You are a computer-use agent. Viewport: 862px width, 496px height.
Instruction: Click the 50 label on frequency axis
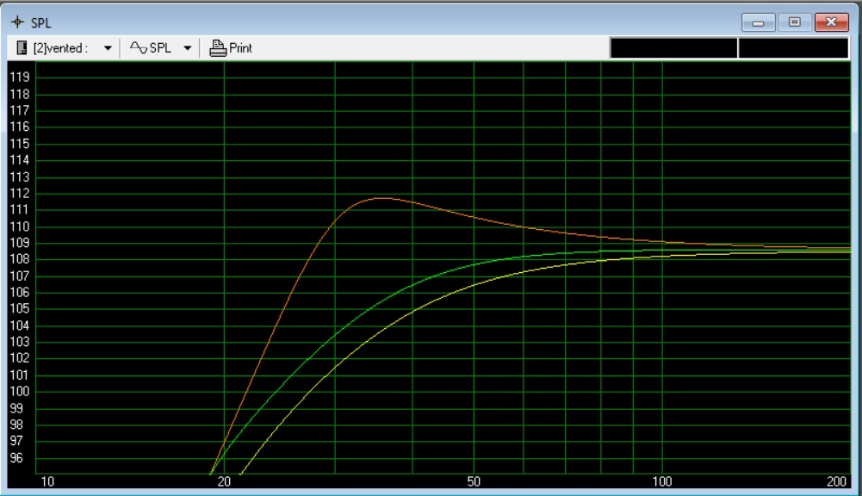click(x=474, y=481)
